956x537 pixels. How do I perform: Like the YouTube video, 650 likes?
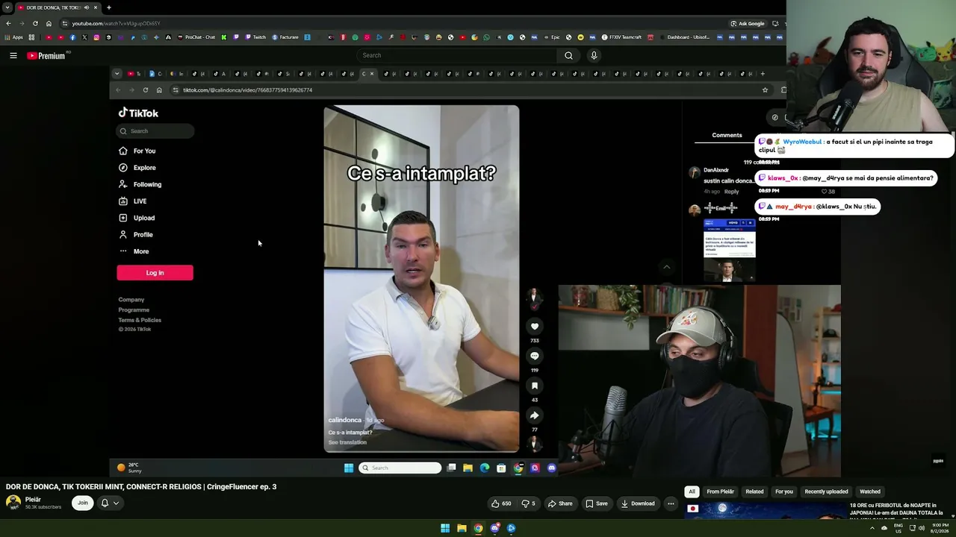501,503
